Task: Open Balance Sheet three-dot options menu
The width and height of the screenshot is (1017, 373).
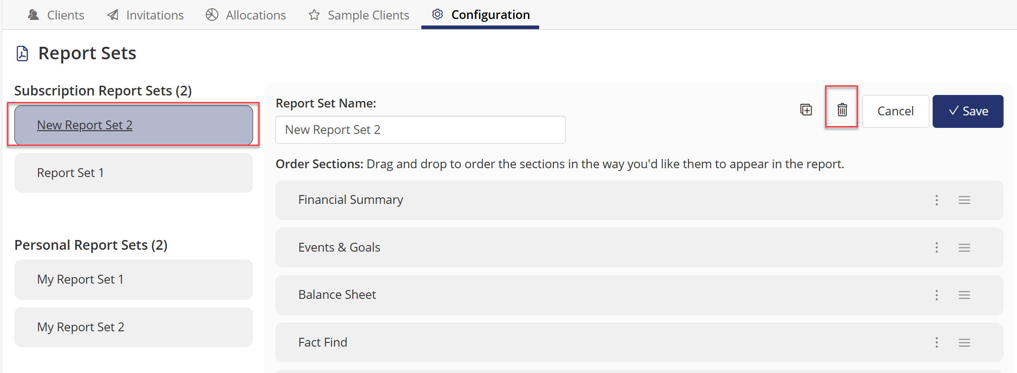Action: pyautogui.click(x=937, y=295)
